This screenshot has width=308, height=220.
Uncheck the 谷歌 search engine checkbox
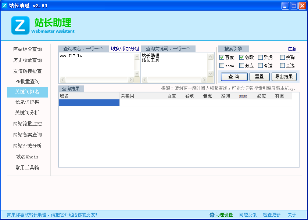(241, 58)
